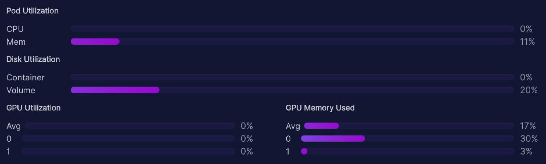Click the Volume 20% value label
The height and width of the screenshot is (164, 546).
tap(529, 90)
